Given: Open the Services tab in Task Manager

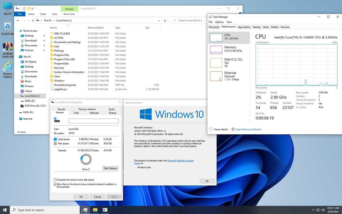Looking at the screenshot, I should coord(285,27).
